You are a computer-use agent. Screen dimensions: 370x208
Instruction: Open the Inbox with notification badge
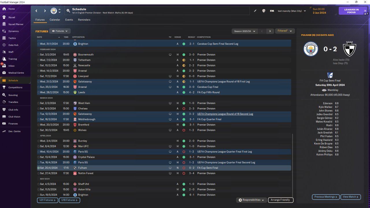[x=4, y=66]
